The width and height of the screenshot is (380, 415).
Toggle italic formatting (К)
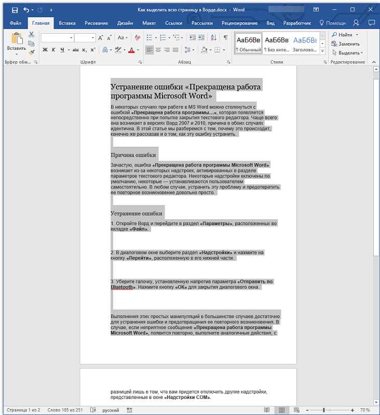coord(53,50)
